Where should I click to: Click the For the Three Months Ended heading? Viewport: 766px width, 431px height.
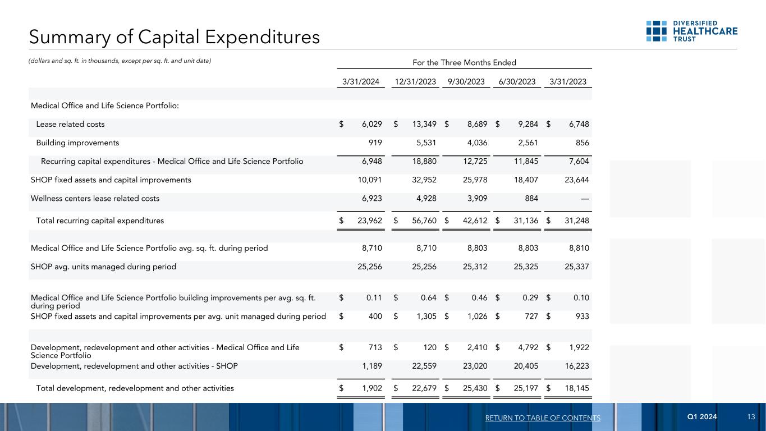(464, 62)
